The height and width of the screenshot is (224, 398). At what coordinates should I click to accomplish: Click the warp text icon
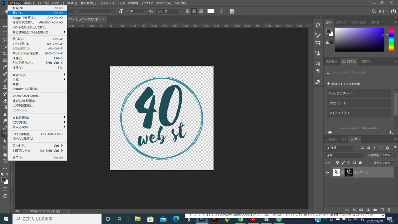221,11
